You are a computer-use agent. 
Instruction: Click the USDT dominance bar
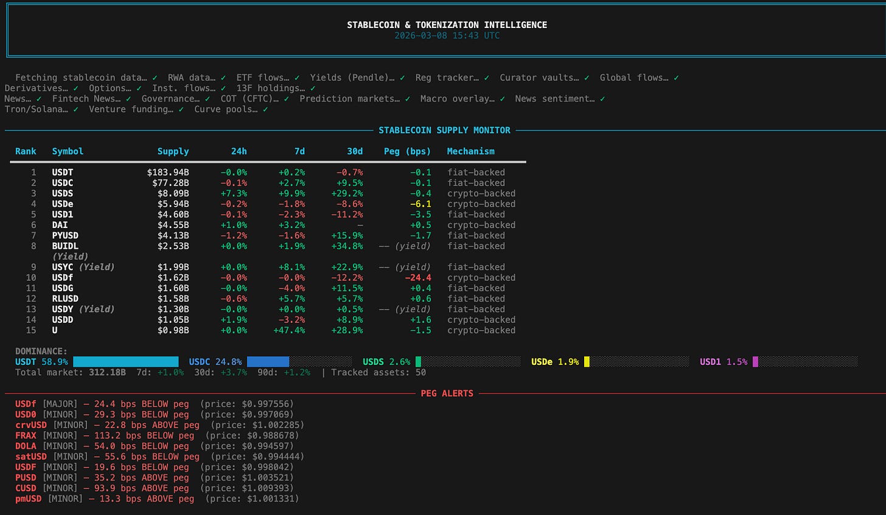126,362
